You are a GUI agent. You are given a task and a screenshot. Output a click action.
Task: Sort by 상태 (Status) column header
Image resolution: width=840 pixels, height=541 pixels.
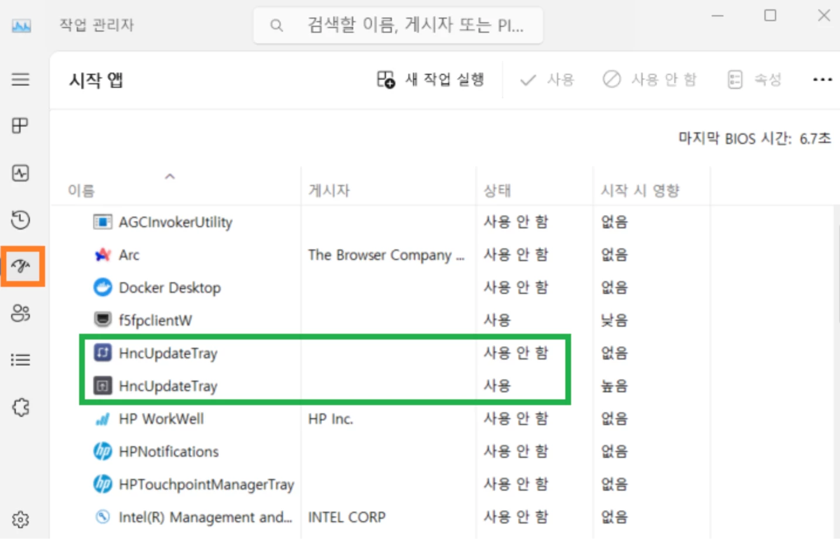(x=497, y=191)
